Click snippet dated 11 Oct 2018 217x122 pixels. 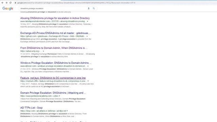click(58, 55)
